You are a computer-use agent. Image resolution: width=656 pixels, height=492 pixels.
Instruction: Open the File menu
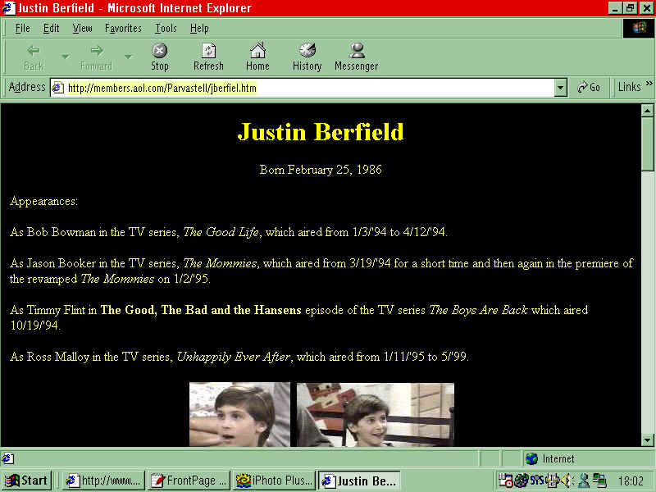(x=23, y=29)
